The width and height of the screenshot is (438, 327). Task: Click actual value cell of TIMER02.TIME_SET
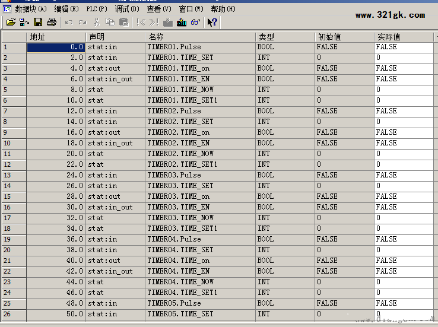click(x=404, y=122)
